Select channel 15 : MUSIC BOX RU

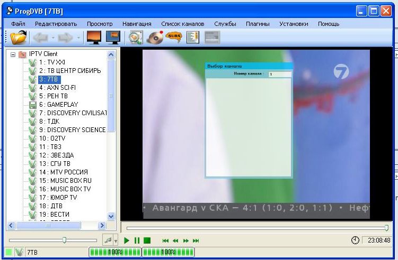coord(65,181)
